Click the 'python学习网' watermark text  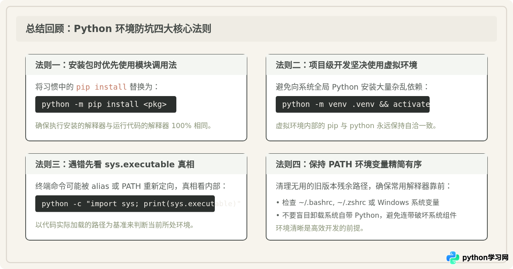click(485, 258)
